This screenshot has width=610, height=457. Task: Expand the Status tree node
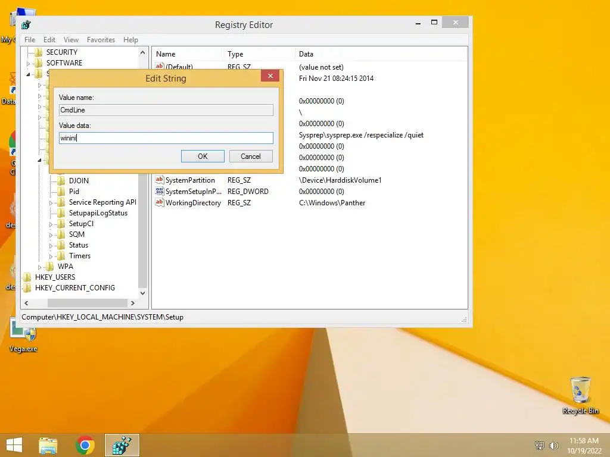coord(51,246)
